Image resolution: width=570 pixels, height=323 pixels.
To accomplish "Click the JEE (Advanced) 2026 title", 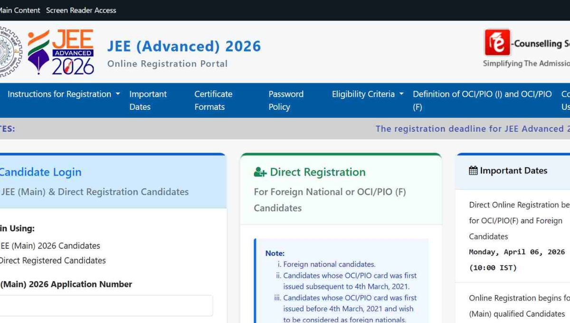I will pyautogui.click(x=184, y=46).
